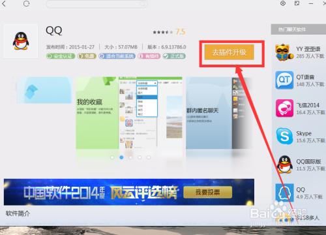Click the 安全认证 tag badge
The width and height of the screenshot is (326, 235).
(61, 56)
